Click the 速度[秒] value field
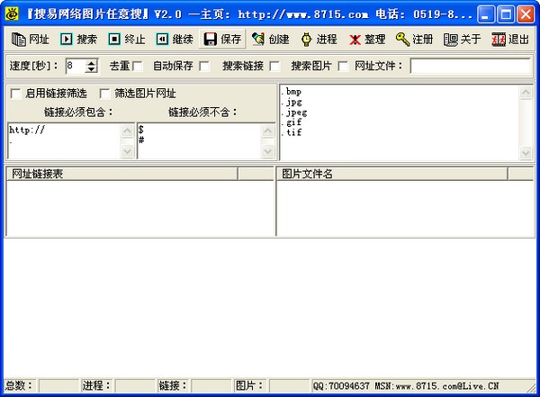 [76, 66]
